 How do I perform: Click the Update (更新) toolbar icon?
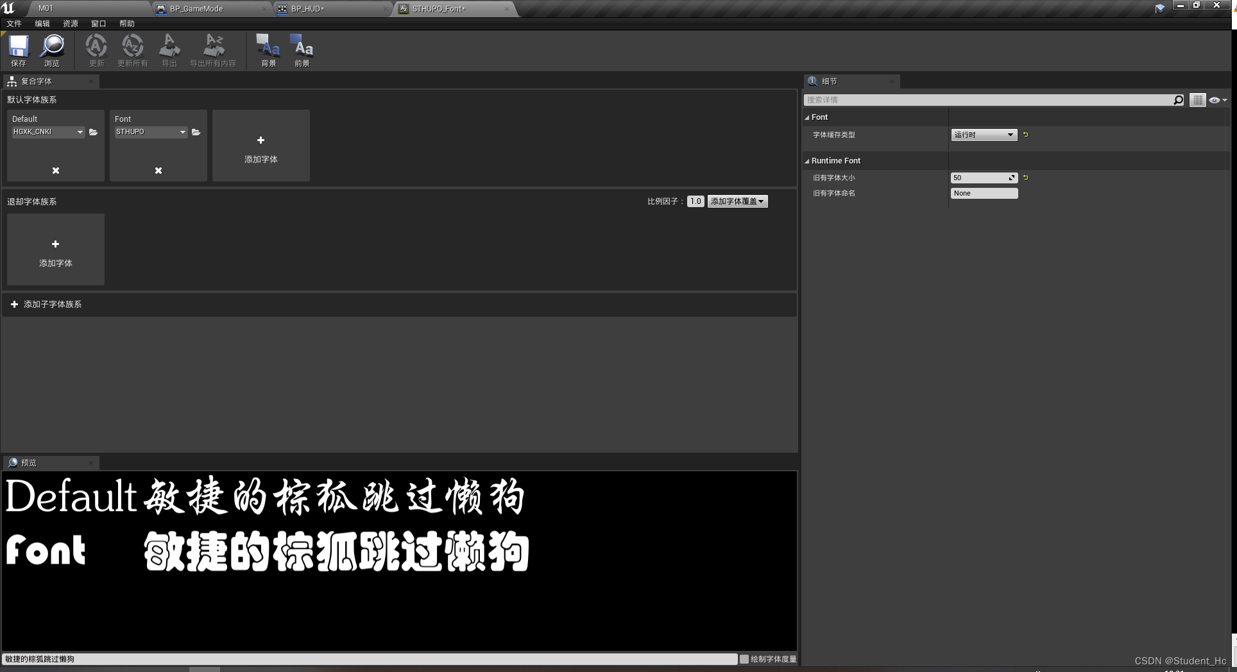pyautogui.click(x=96, y=50)
